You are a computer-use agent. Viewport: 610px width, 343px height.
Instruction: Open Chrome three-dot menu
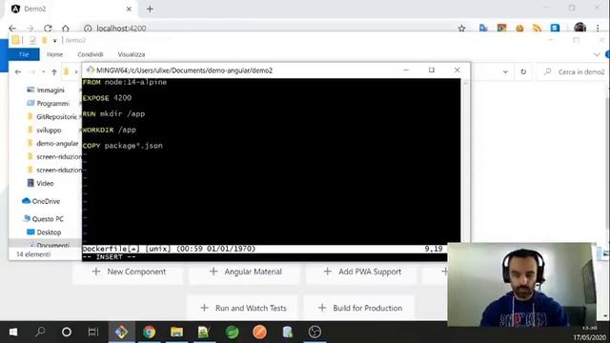[x=598, y=28]
